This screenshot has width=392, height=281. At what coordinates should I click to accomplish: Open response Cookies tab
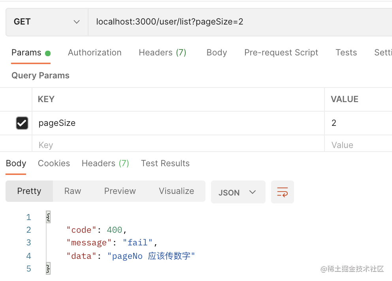pos(54,163)
